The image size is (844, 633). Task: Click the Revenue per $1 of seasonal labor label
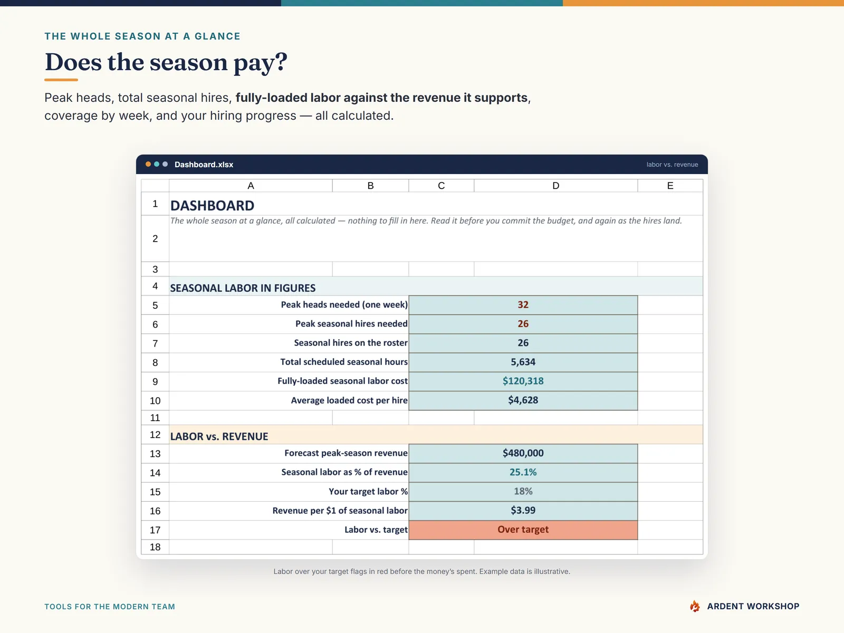pos(340,511)
